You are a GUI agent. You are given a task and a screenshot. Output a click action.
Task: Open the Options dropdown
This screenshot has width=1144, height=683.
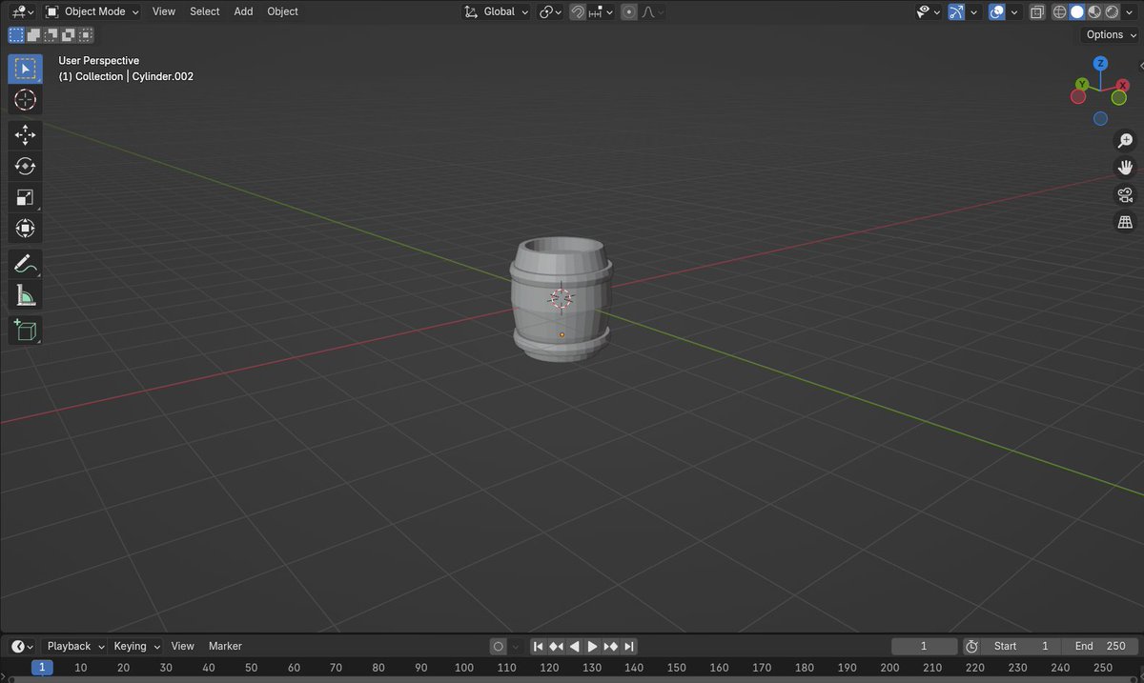tap(1112, 35)
